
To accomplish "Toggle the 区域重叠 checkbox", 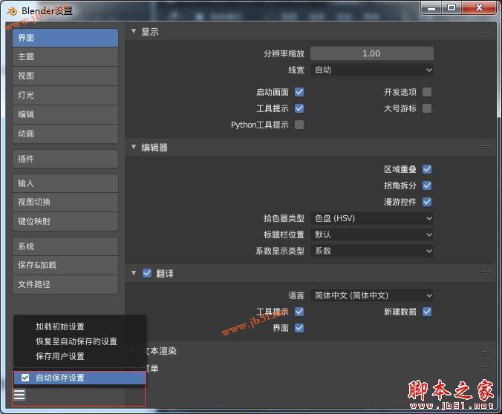I will [x=427, y=169].
